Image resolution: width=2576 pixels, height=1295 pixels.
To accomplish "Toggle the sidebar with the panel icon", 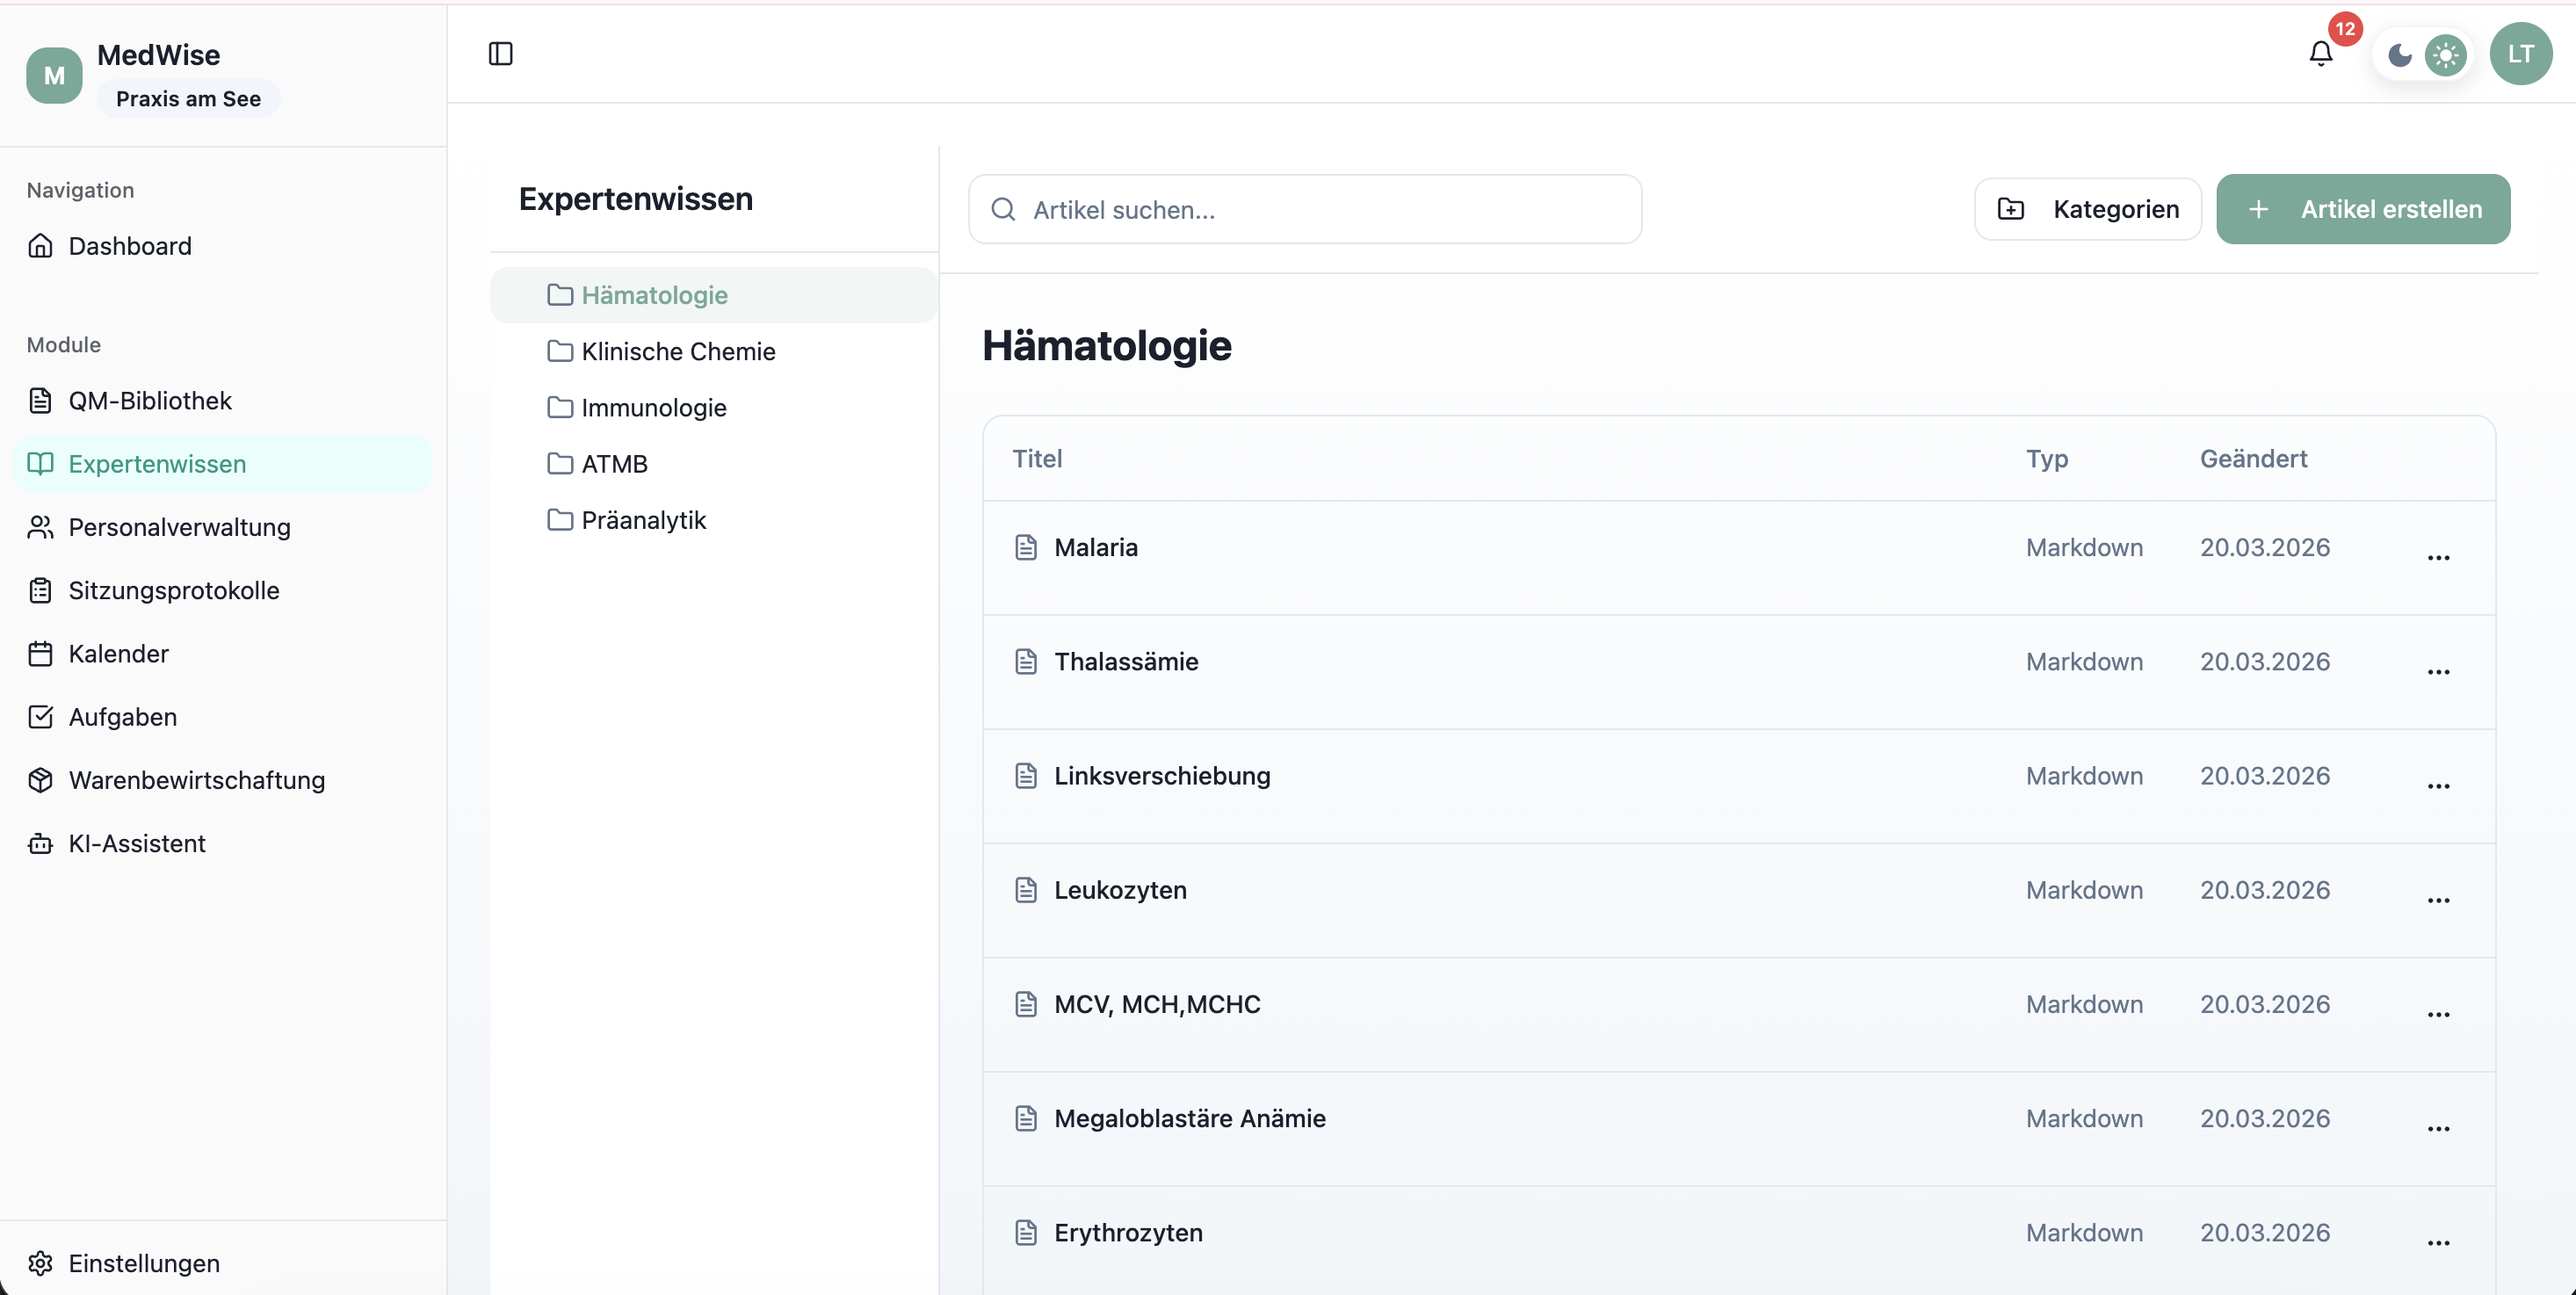I will click(x=500, y=54).
